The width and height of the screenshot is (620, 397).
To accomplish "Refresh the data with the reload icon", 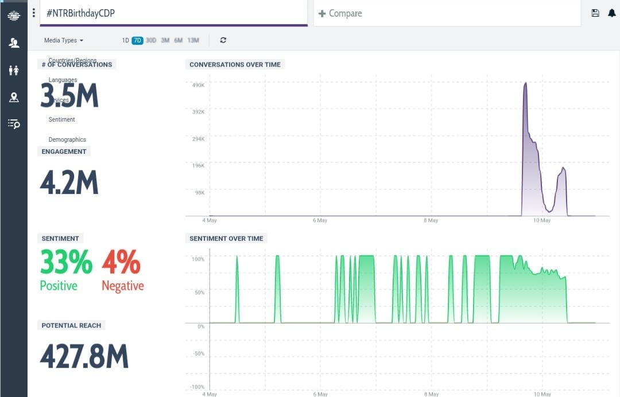I will (x=223, y=40).
